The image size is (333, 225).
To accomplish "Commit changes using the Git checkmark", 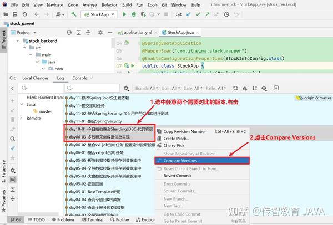I will [x=198, y=14].
